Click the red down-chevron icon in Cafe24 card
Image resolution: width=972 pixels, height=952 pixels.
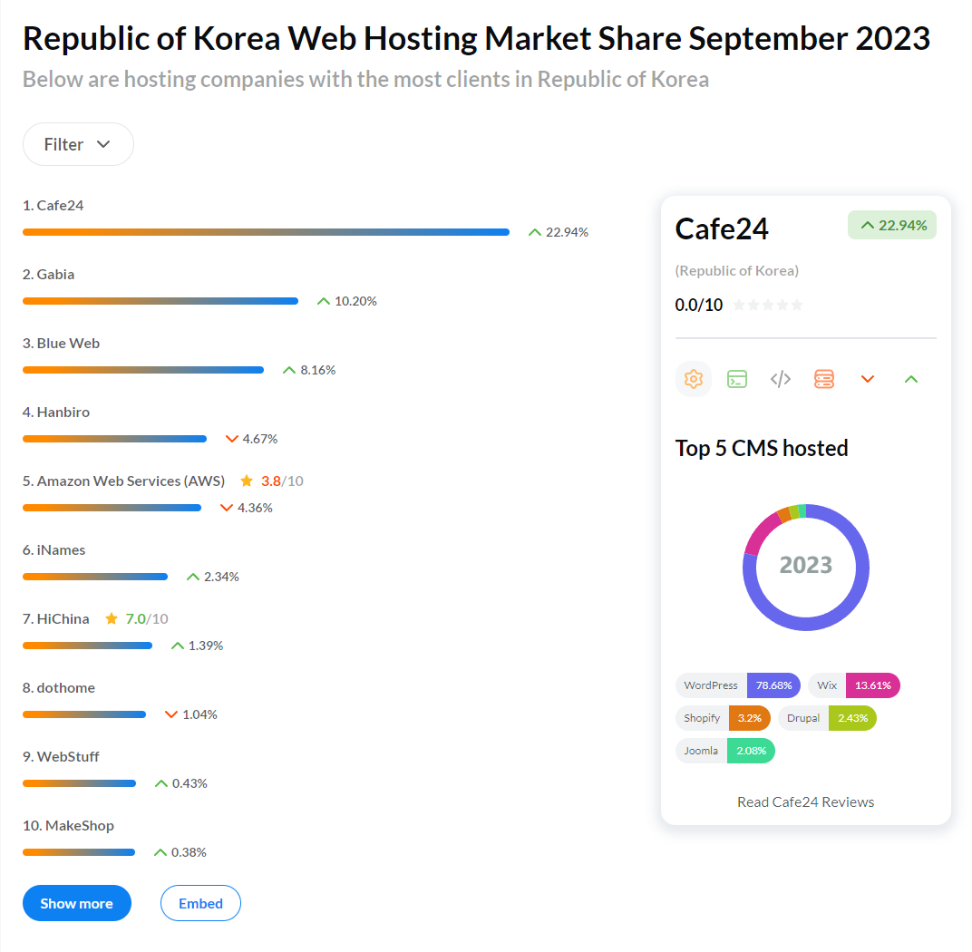(x=868, y=379)
